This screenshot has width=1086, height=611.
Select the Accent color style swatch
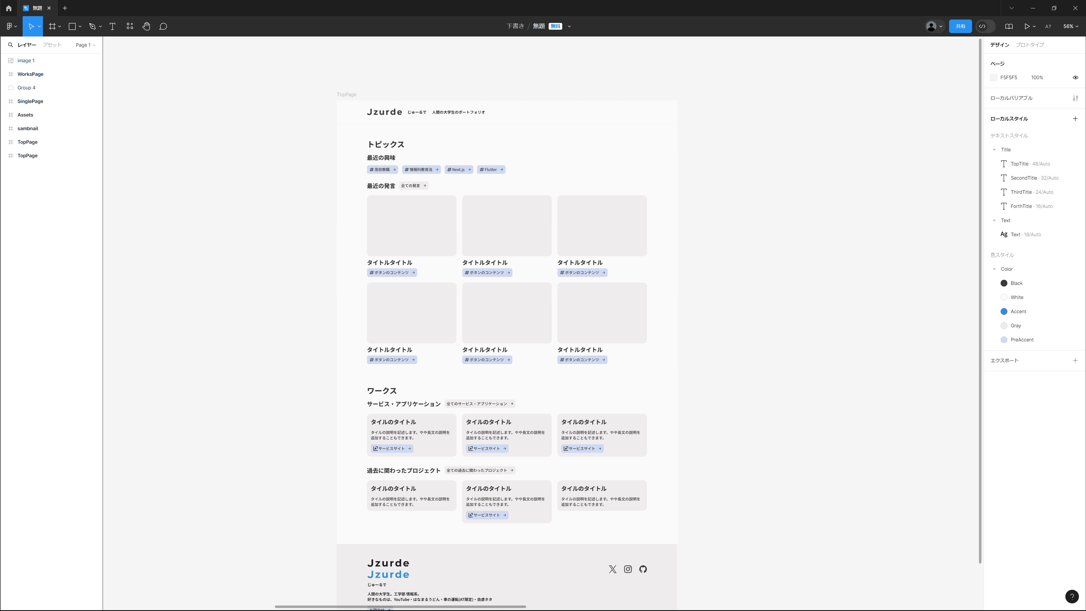[1004, 312]
